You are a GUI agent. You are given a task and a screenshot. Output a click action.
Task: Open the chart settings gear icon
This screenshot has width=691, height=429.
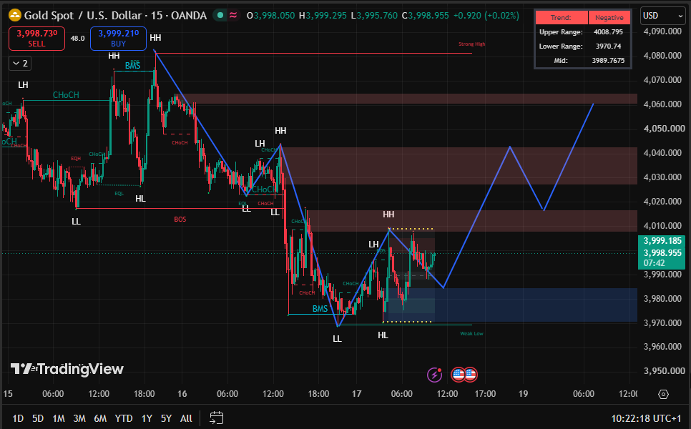click(x=664, y=394)
